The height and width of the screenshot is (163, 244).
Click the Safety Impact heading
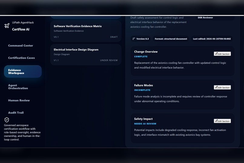coord(143,119)
